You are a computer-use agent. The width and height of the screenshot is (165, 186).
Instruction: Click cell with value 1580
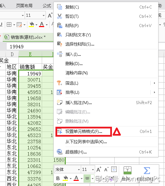[54, 160]
